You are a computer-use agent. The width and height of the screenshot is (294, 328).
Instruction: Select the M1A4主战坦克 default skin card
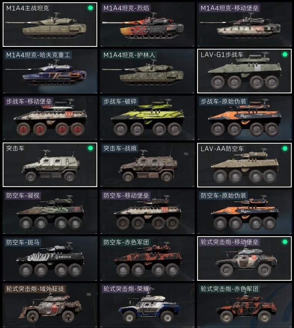click(x=50, y=25)
